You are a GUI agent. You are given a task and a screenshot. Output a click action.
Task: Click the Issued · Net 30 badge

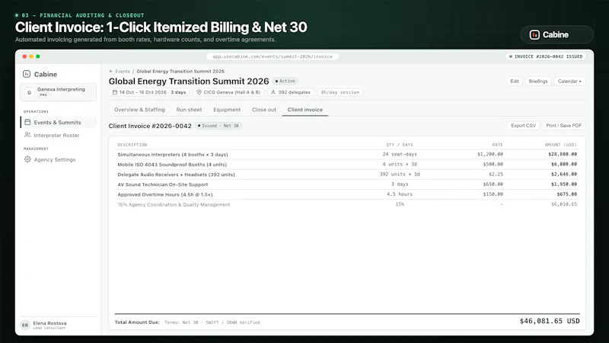(218, 126)
